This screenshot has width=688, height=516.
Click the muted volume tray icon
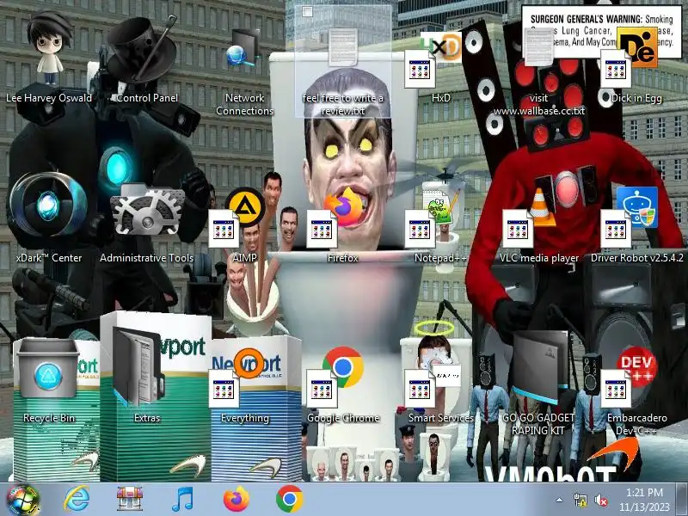(x=600, y=500)
